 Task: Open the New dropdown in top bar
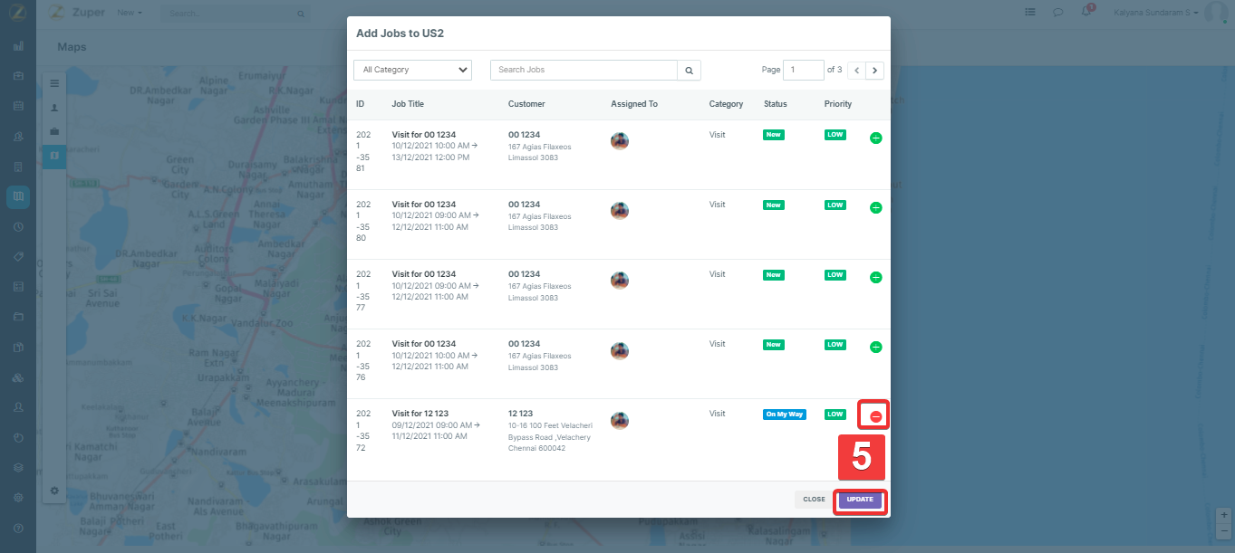[130, 14]
